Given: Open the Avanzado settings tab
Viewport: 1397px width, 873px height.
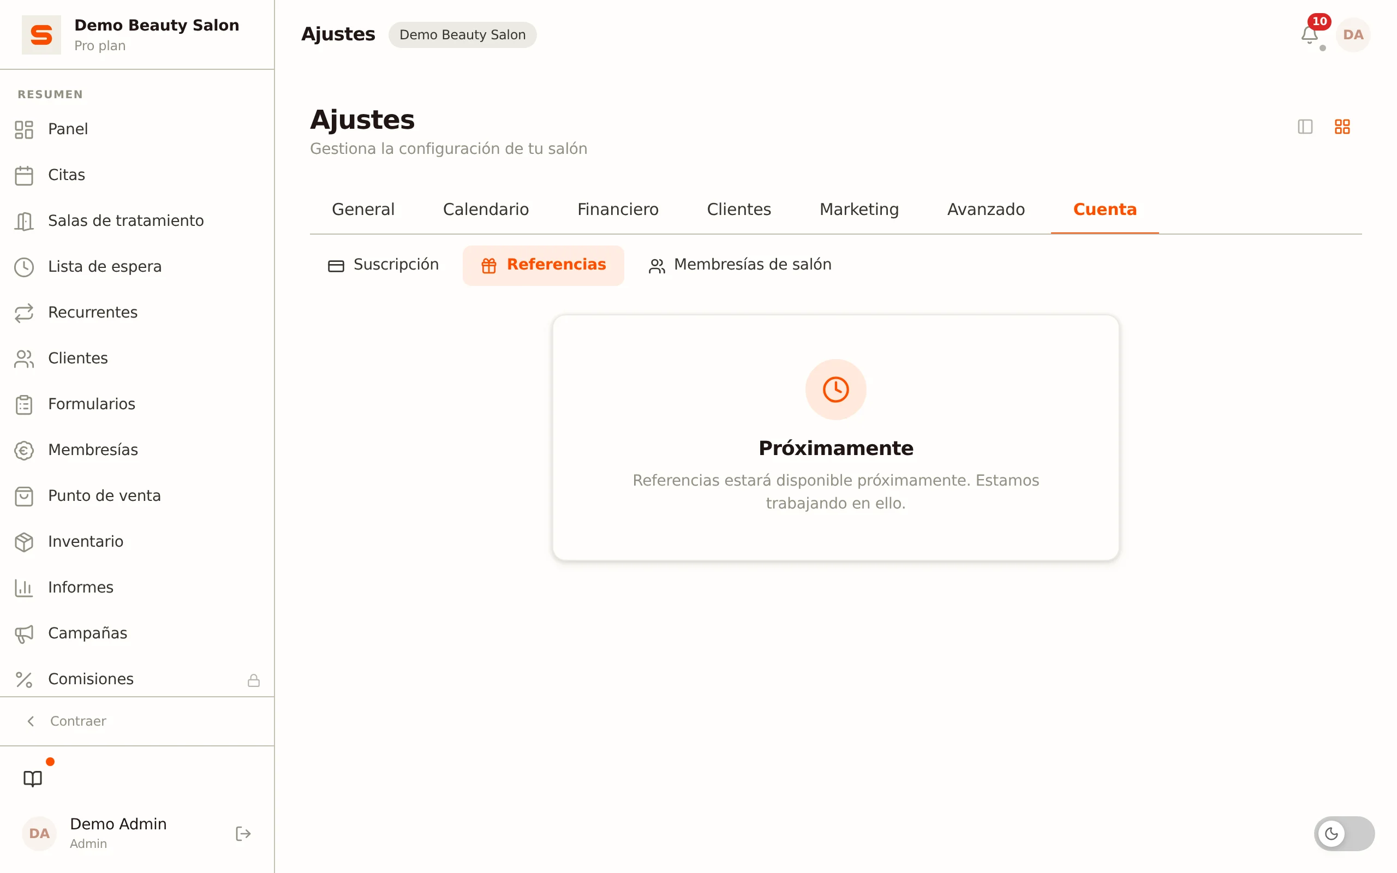Looking at the screenshot, I should click(x=986, y=209).
